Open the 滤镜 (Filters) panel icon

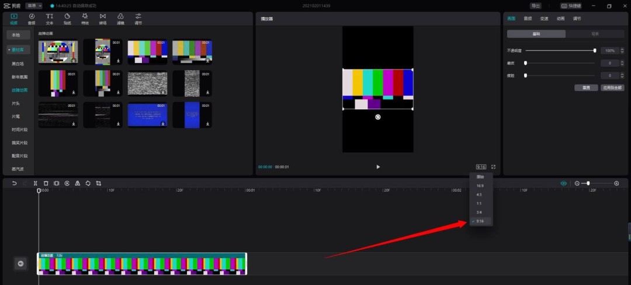click(120, 18)
